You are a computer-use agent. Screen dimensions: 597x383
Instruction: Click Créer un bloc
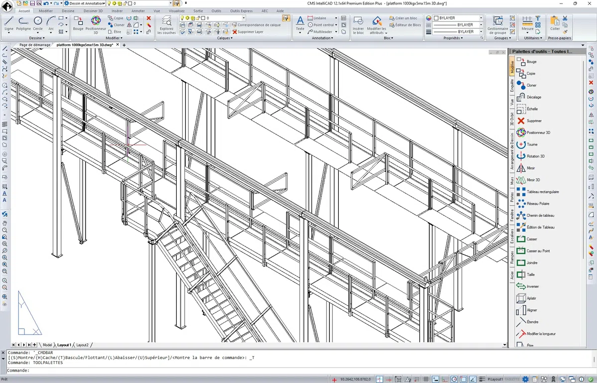point(403,18)
